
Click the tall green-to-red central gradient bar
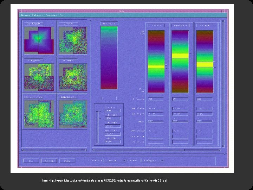(x=109, y=58)
